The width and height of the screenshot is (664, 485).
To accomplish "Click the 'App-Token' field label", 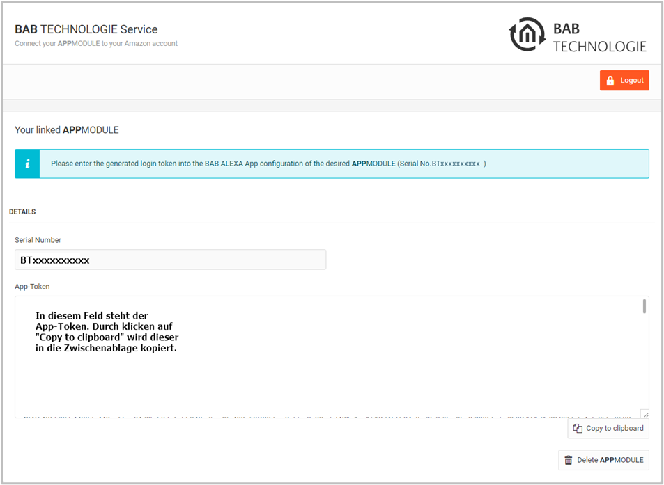I will (x=32, y=287).
